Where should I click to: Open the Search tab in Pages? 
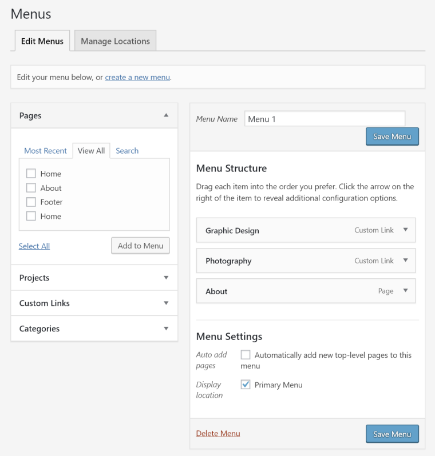coord(127,151)
